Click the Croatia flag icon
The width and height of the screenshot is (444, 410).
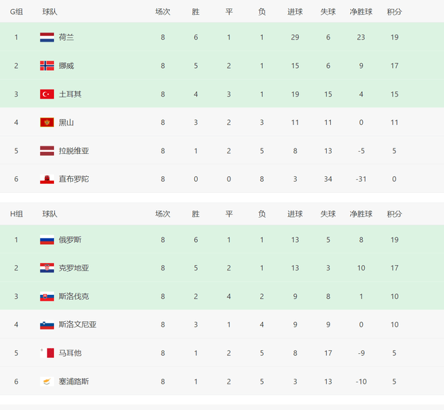coord(47,268)
